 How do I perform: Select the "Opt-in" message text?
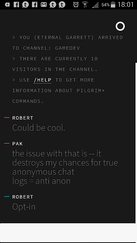[24, 207]
